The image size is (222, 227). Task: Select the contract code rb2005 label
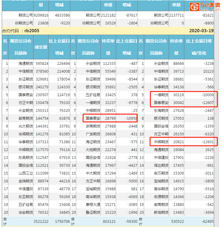pyautogui.click(x=21, y=31)
